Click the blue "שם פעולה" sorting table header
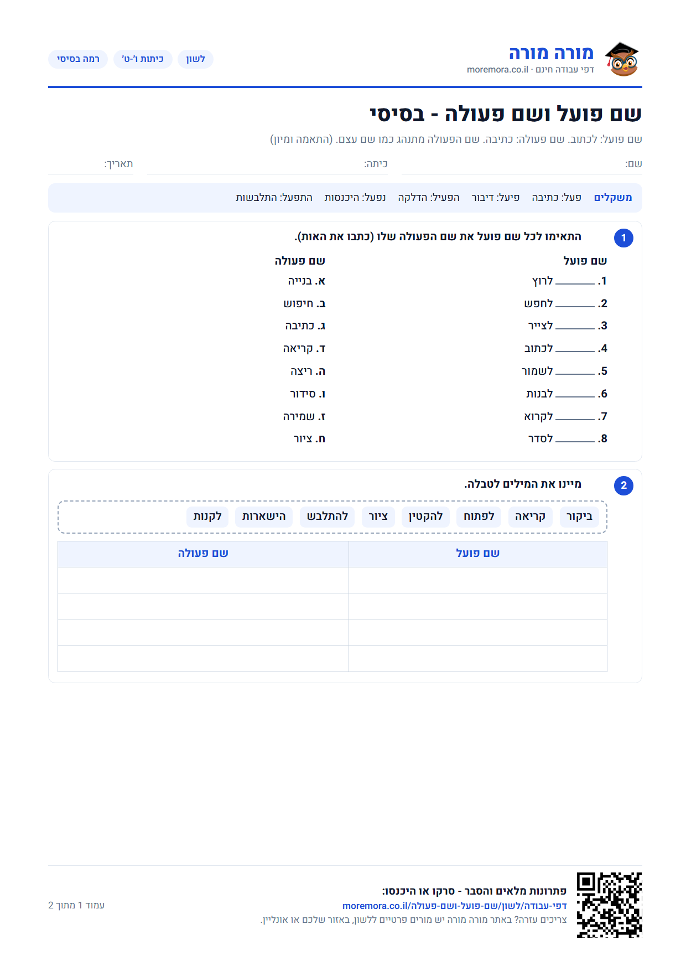Image resolution: width=686 pixels, height=971 pixels. click(x=203, y=554)
